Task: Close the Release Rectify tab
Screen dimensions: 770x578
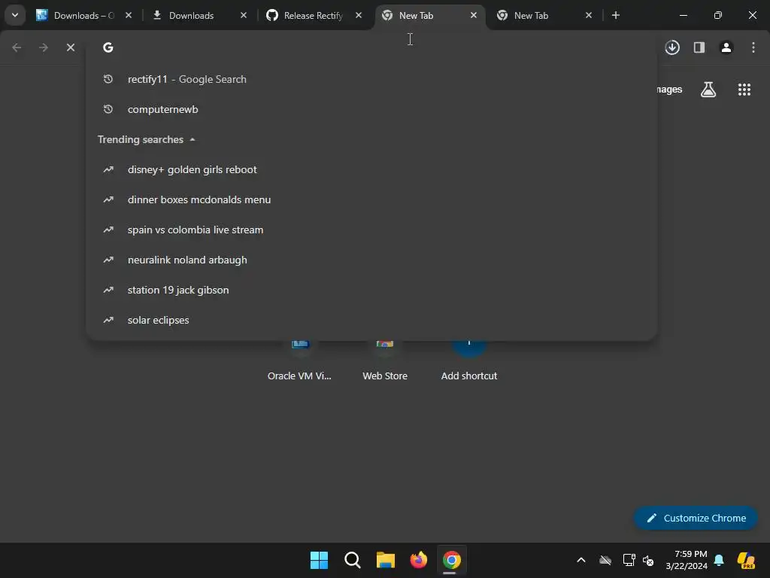Action: 359,15
